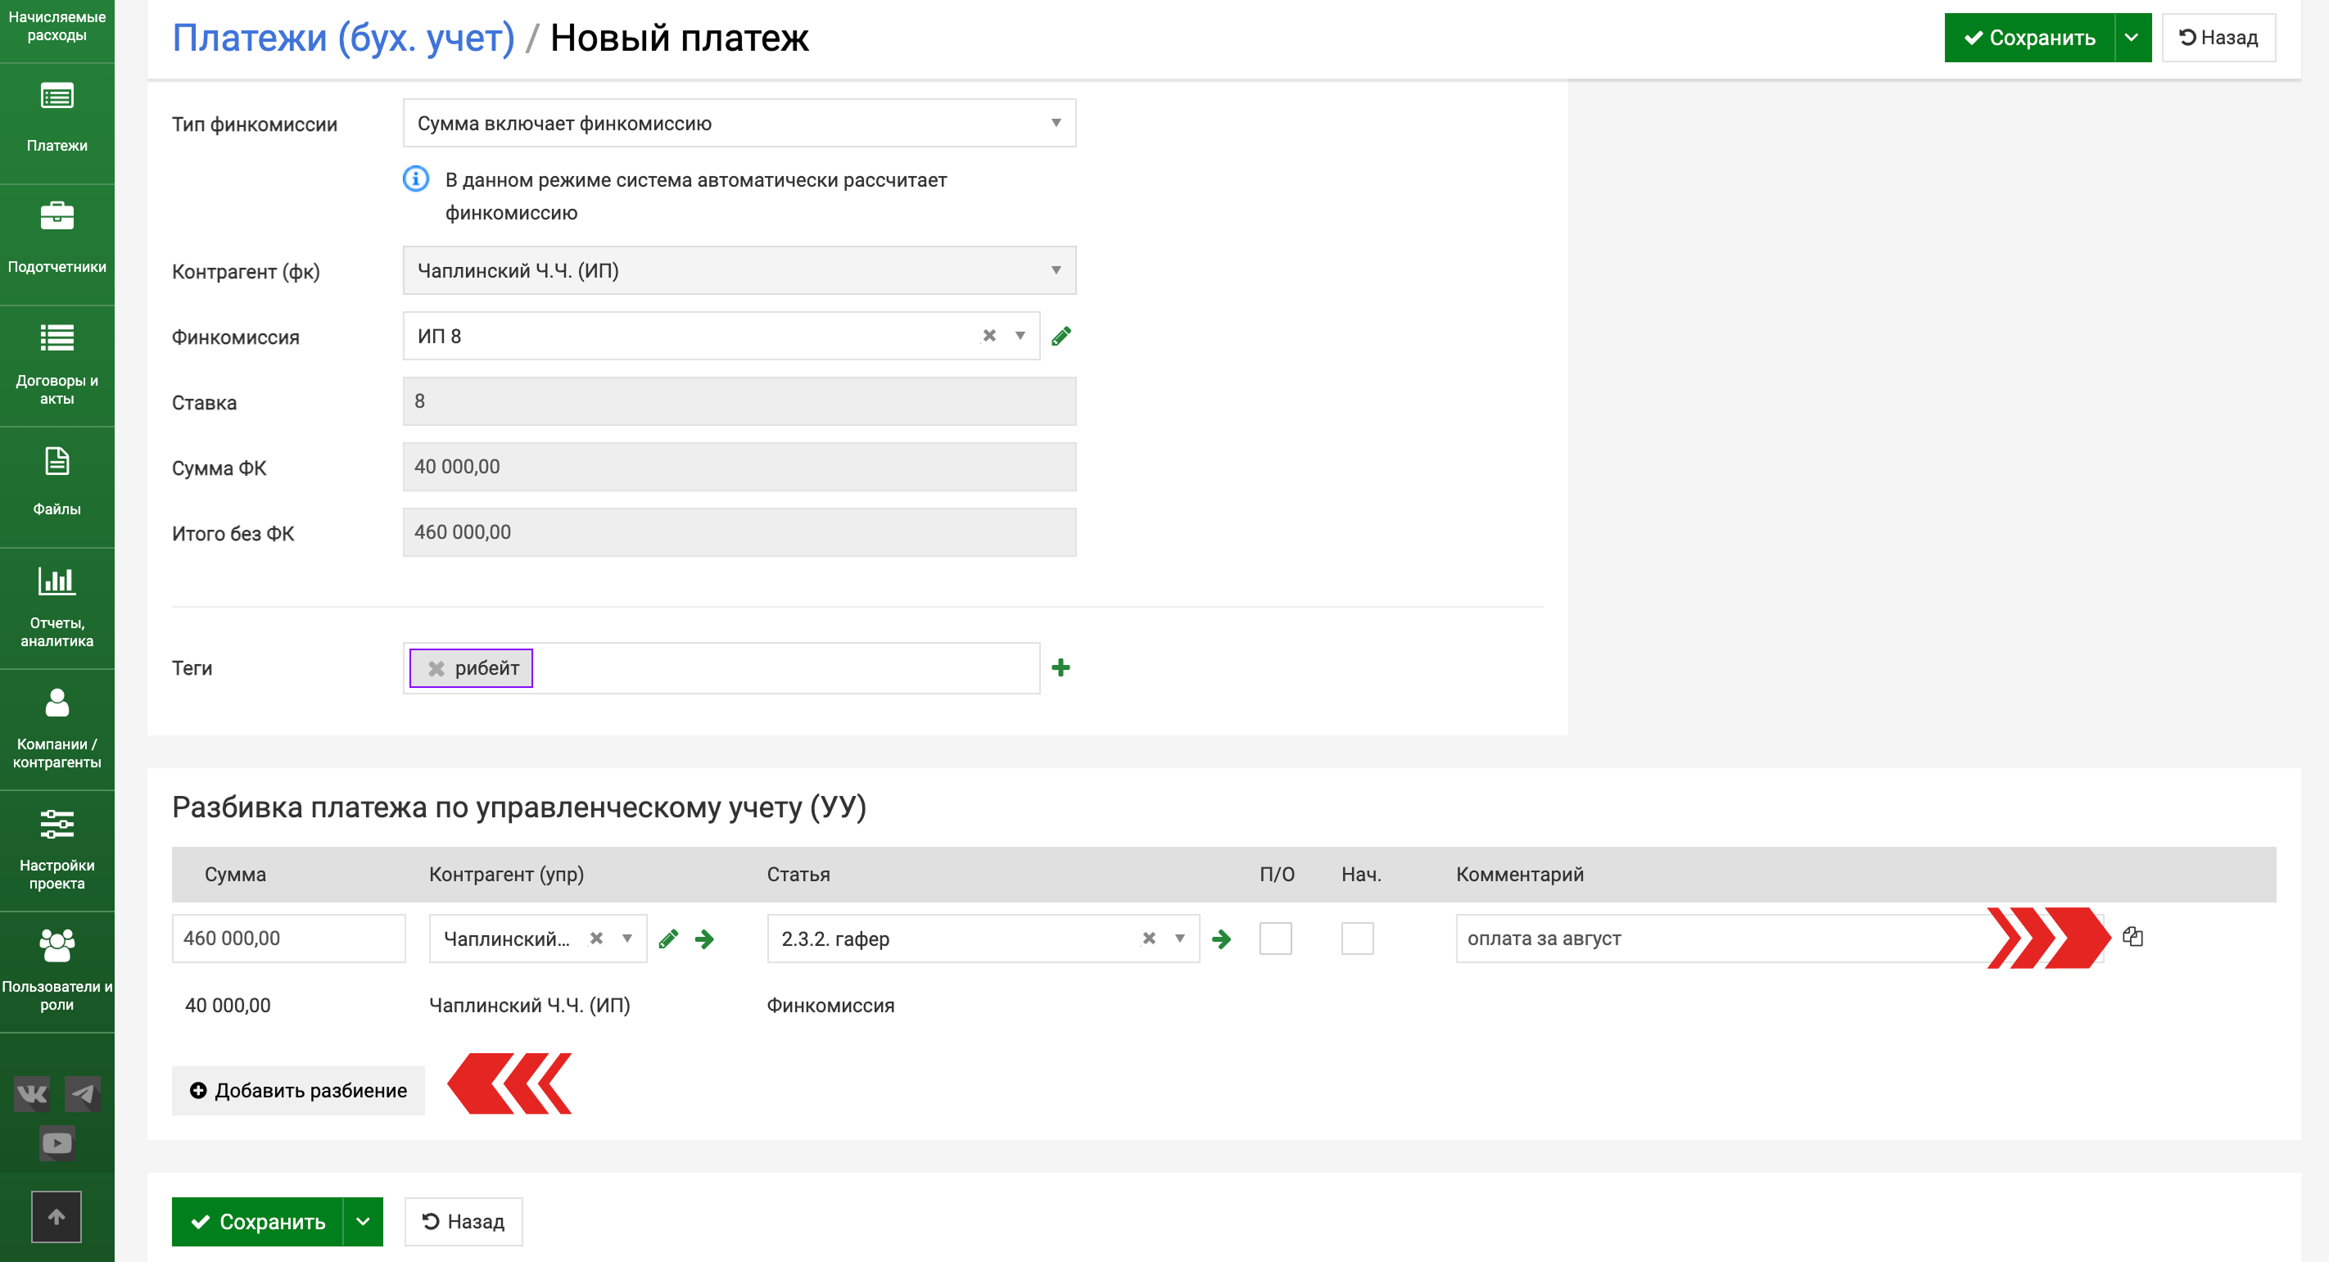Click the pencil icon next to Финкомиссия
The image size is (2329, 1262).
[1061, 337]
